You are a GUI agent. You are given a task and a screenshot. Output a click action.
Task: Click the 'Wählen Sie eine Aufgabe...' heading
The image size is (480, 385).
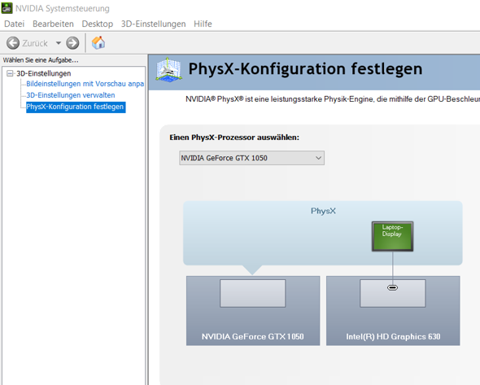41,60
